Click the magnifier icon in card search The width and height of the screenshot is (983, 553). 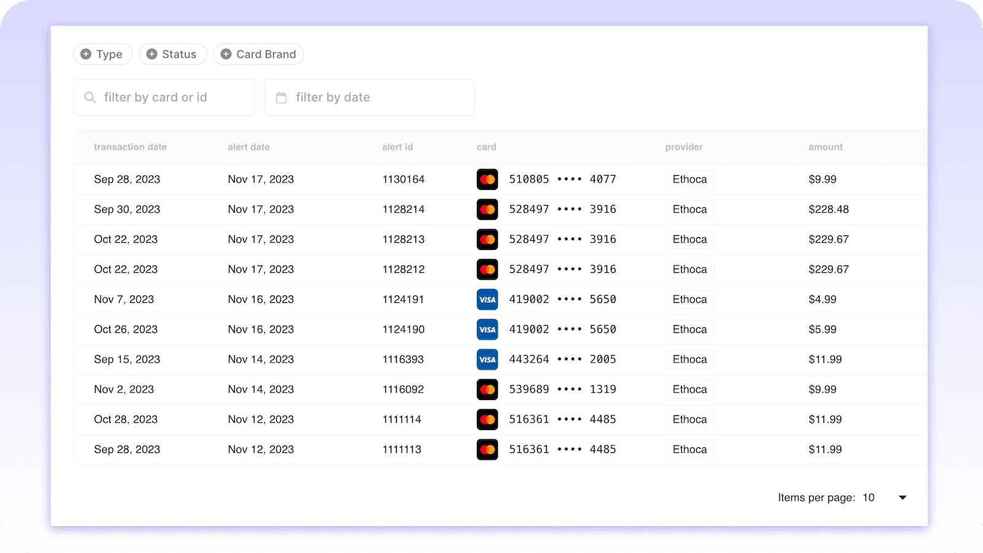[x=90, y=98]
